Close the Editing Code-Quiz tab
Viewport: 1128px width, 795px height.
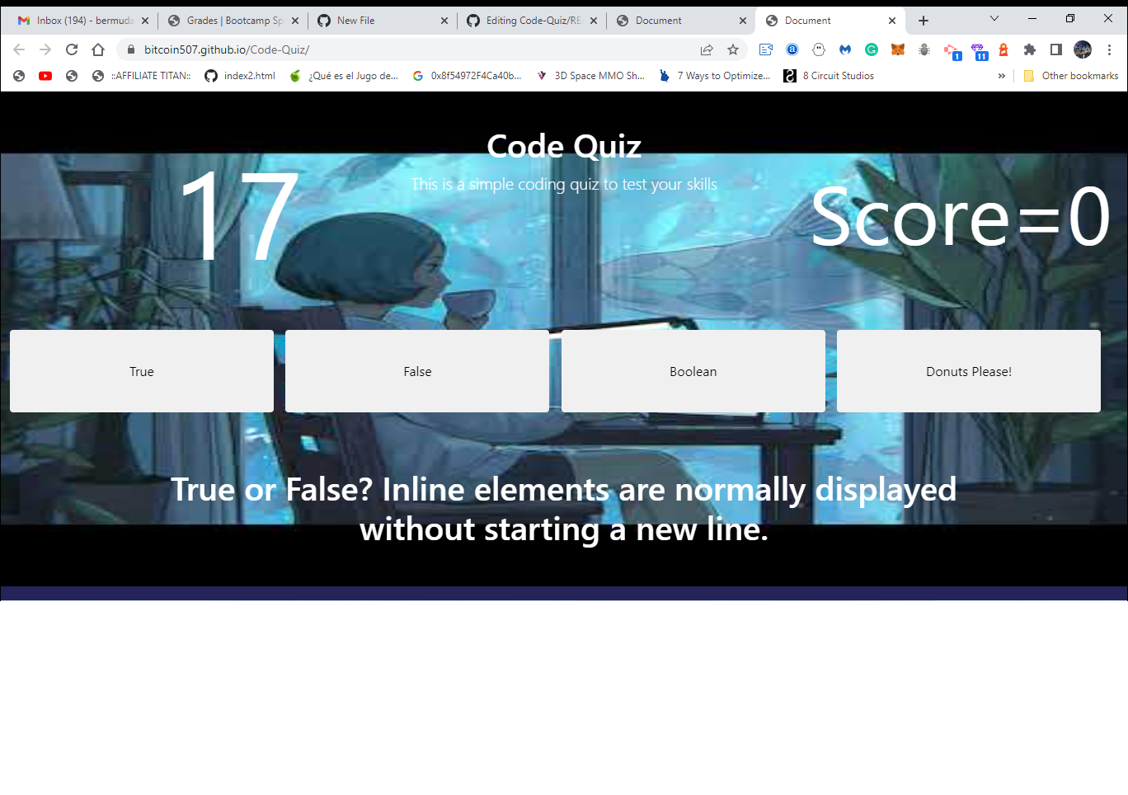click(594, 21)
